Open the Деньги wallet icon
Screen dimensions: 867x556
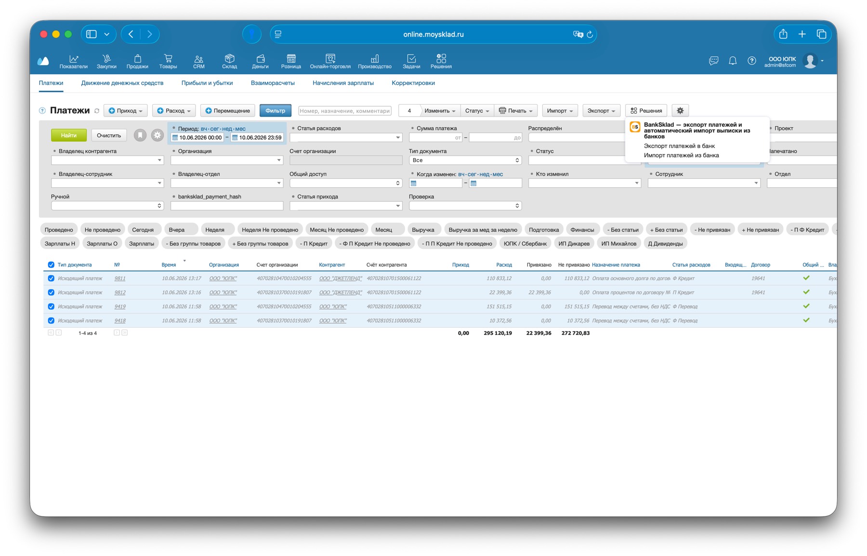[260, 58]
